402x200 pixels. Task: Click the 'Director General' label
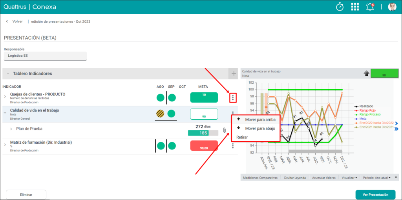pyautogui.click(x=20, y=119)
